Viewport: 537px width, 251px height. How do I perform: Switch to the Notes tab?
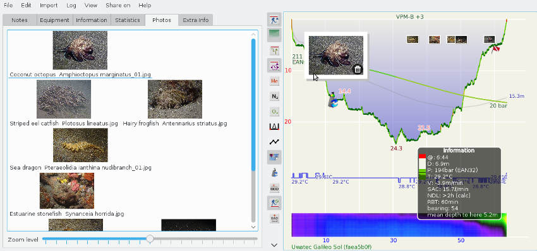click(20, 20)
